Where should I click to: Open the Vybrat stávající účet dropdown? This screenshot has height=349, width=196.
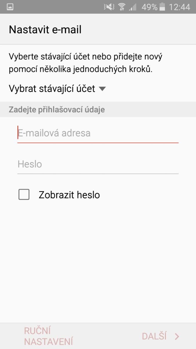(x=52, y=89)
